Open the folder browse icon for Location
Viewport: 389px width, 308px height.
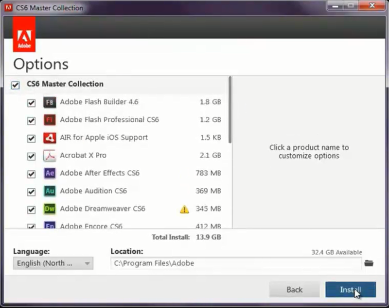click(x=369, y=263)
